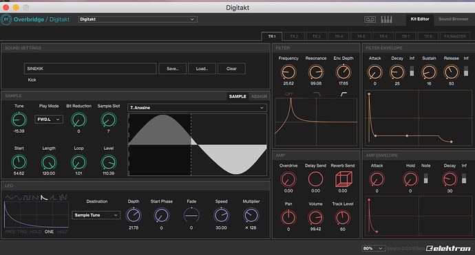This screenshot has width=475, height=255.
Task: Expand the LFO Destination Sample Tune dropdown
Action: pos(96,215)
